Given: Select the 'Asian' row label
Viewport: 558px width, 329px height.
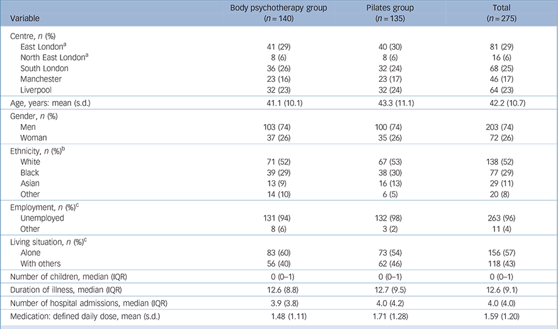Looking at the screenshot, I should (x=30, y=182).
